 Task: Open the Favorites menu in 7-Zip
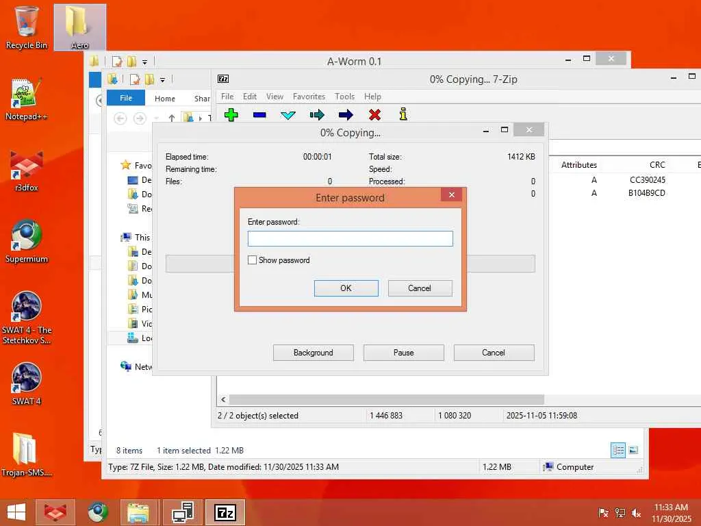pos(309,97)
